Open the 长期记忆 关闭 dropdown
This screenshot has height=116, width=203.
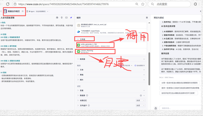pyautogui.click(x=140, y=100)
